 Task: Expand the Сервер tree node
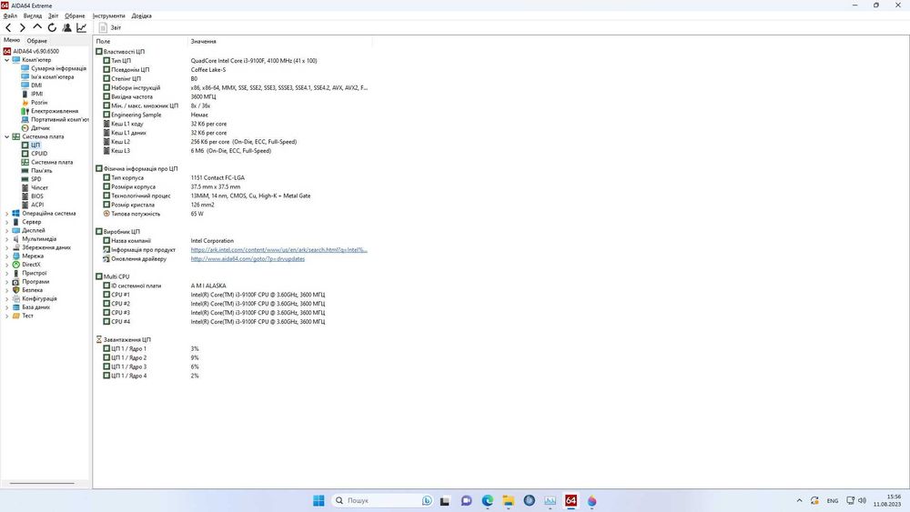(x=7, y=222)
